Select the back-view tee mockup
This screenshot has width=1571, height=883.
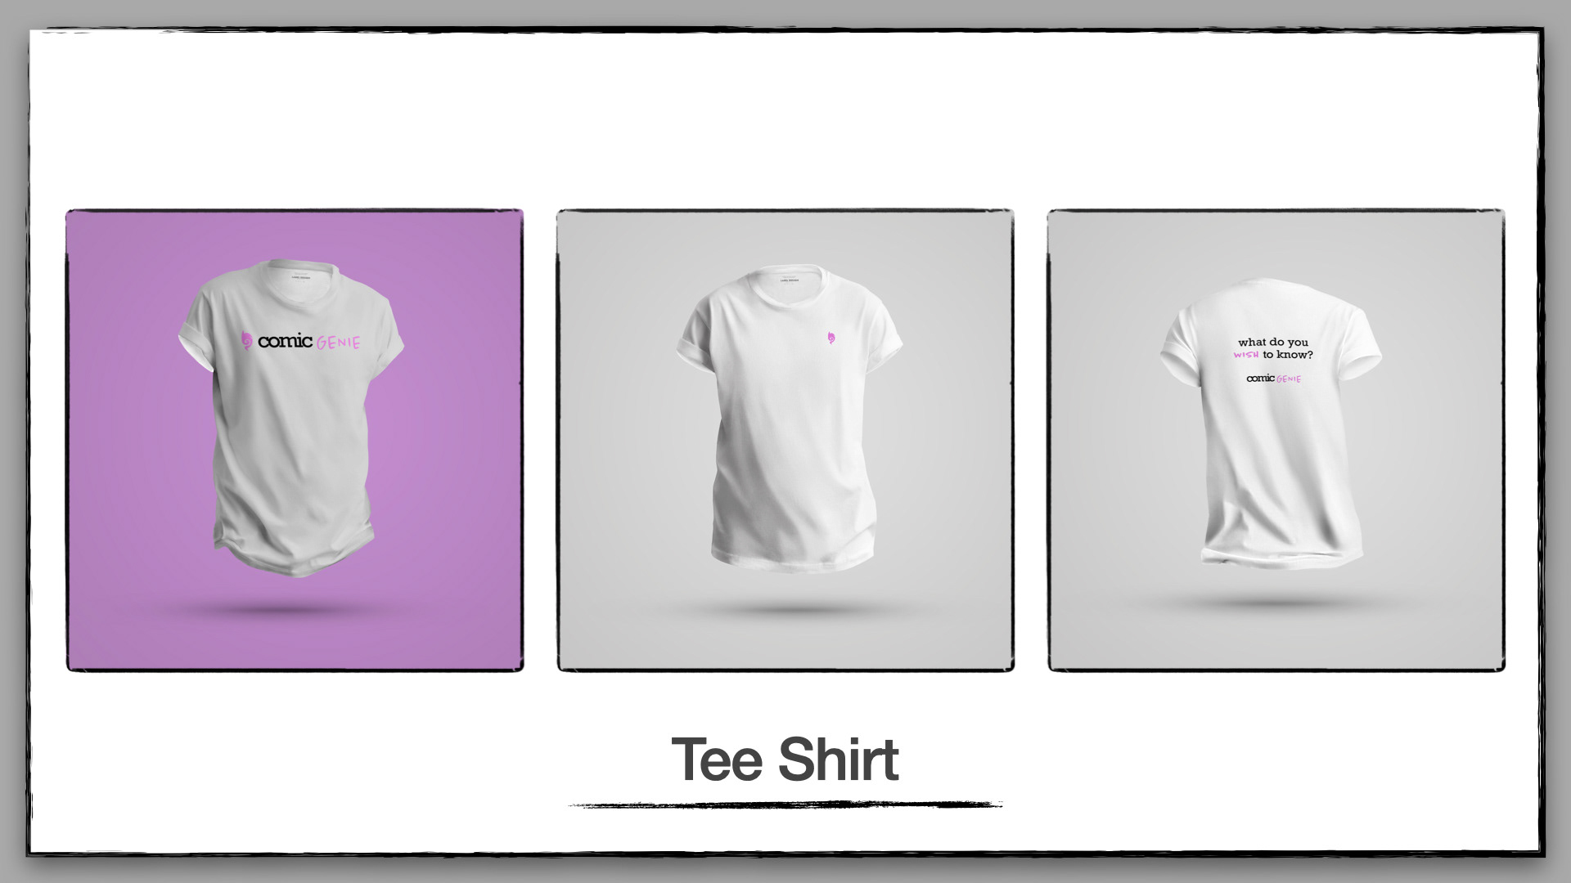pyautogui.click(x=1276, y=441)
